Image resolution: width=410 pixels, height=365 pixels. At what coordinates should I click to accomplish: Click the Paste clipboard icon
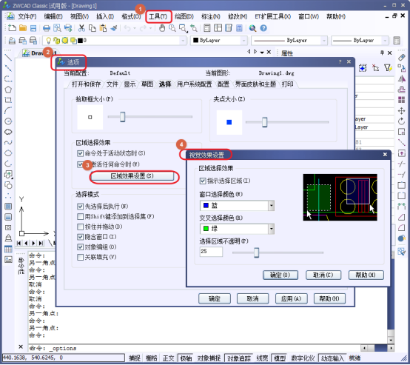click(103, 28)
